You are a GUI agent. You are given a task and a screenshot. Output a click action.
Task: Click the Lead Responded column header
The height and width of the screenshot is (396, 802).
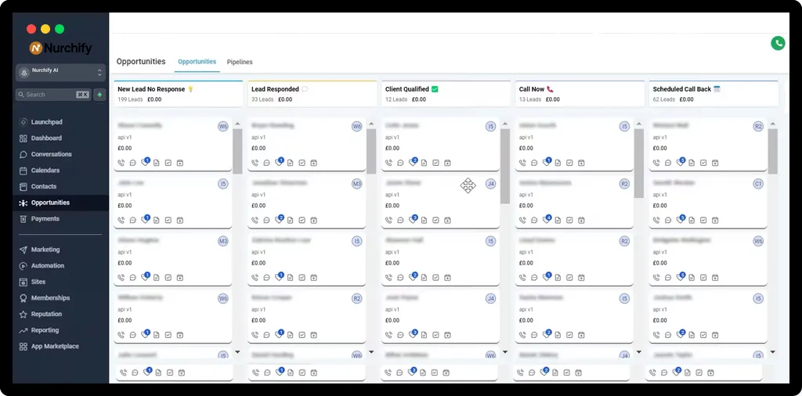pyautogui.click(x=312, y=94)
